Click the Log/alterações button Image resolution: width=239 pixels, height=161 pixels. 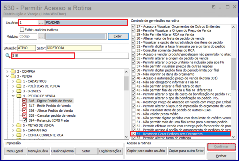pos(110,151)
